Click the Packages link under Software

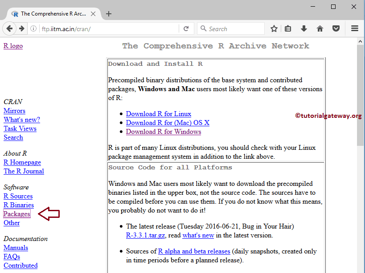point(16,213)
